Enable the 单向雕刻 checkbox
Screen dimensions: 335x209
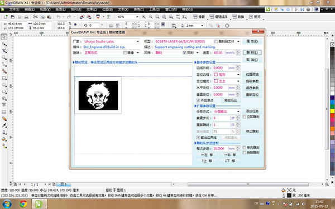pos(245,148)
